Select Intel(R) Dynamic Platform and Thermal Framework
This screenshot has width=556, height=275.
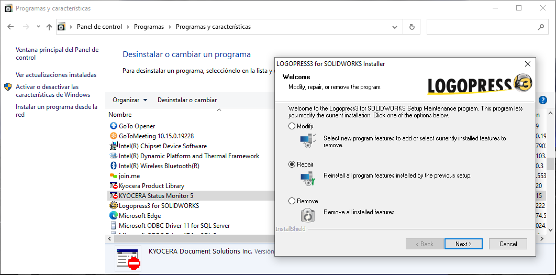[x=189, y=156]
